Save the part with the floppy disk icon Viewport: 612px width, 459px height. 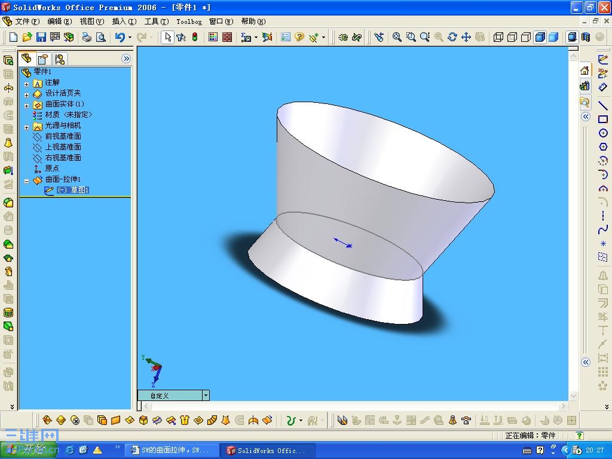[x=41, y=37]
